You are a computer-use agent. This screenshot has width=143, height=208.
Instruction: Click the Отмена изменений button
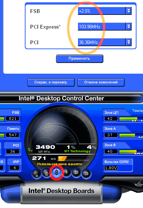pos(101,82)
